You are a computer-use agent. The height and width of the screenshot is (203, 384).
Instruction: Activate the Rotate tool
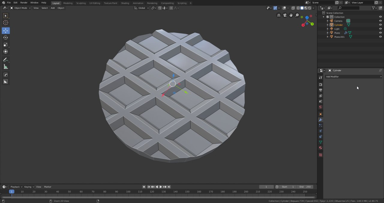pos(5,37)
